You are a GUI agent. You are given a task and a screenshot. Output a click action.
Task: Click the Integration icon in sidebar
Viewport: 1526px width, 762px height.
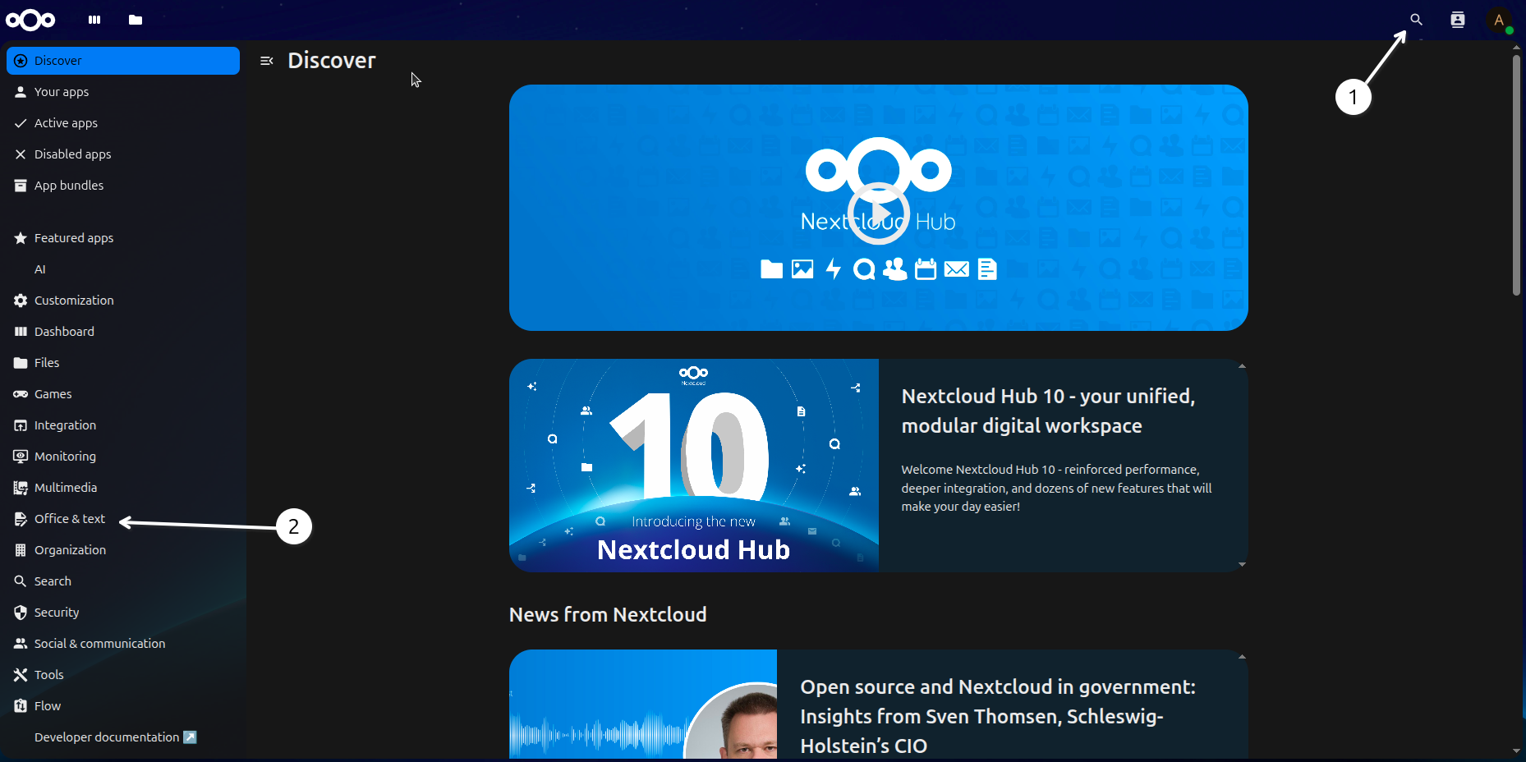[21, 425]
